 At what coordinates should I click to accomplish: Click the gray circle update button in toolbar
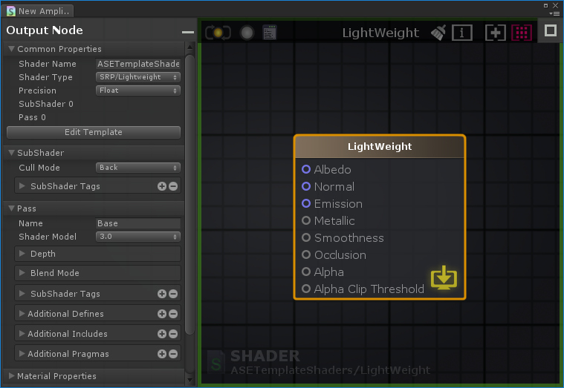(x=247, y=33)
